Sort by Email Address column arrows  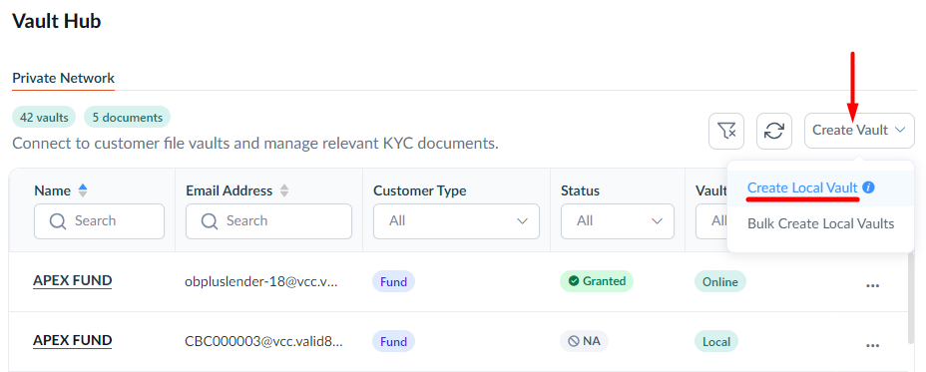pyautogui.click(x=284, y=190)
